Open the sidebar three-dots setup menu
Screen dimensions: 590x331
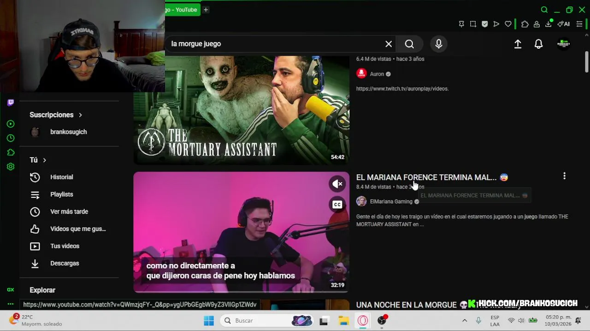point(11,304)
